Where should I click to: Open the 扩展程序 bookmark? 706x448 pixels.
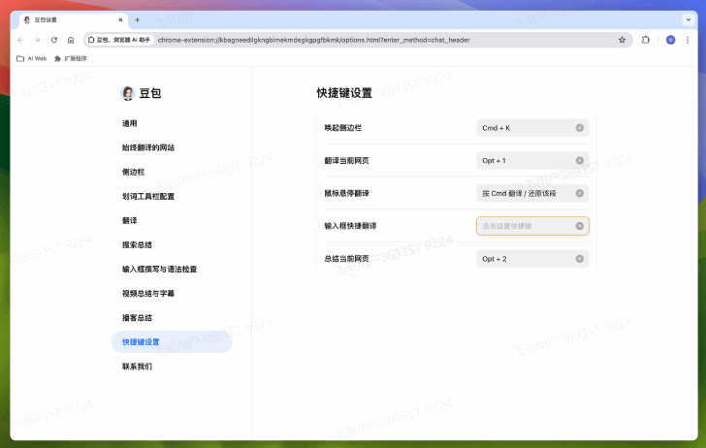(x=70, y=58)
